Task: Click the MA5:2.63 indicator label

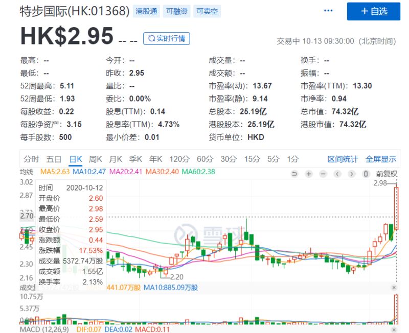Action: [55, 172]
